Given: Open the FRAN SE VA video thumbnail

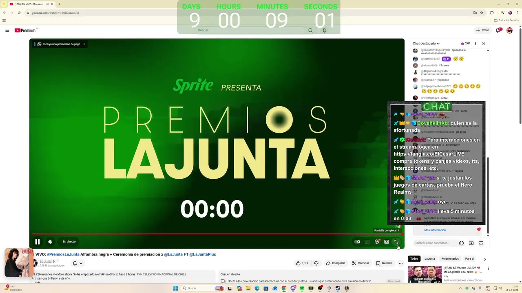Looking at the screenshot, I should pos(425,274).
